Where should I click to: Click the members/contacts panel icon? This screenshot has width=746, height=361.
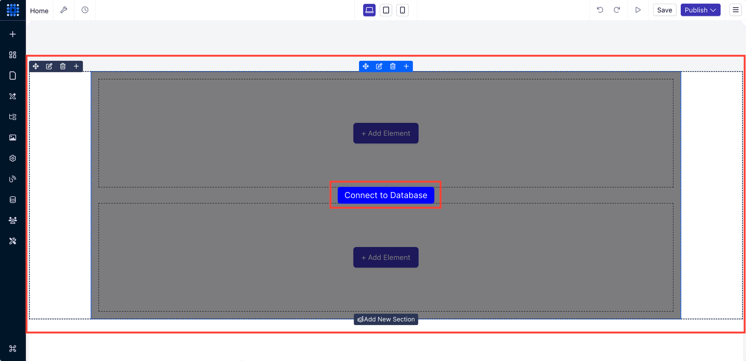13,220
